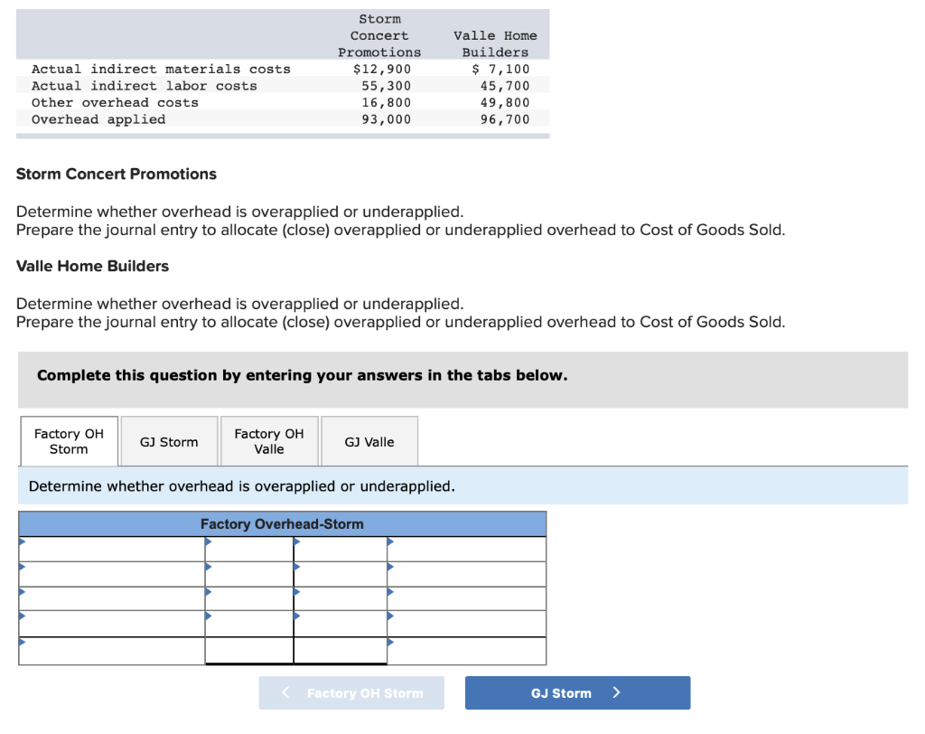Click the Valle Home Builders column header
The height and width of the screenshot is (734, 925).
click(495, 43)
